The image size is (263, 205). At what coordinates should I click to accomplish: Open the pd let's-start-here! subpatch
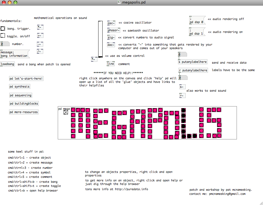[26, 79]
